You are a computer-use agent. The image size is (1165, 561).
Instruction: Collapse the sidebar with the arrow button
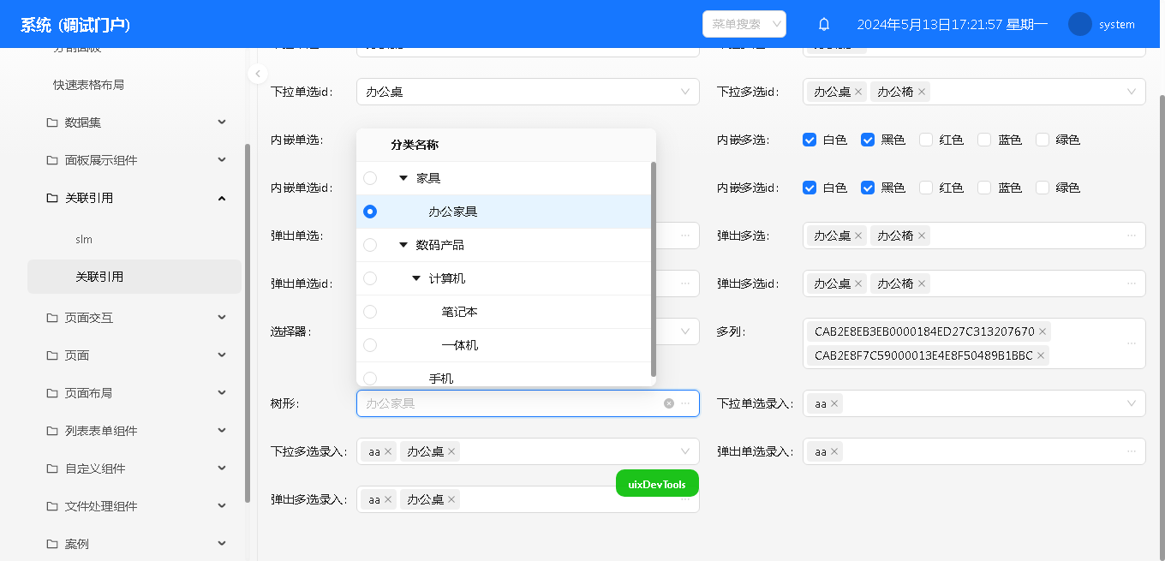point(258,75)
